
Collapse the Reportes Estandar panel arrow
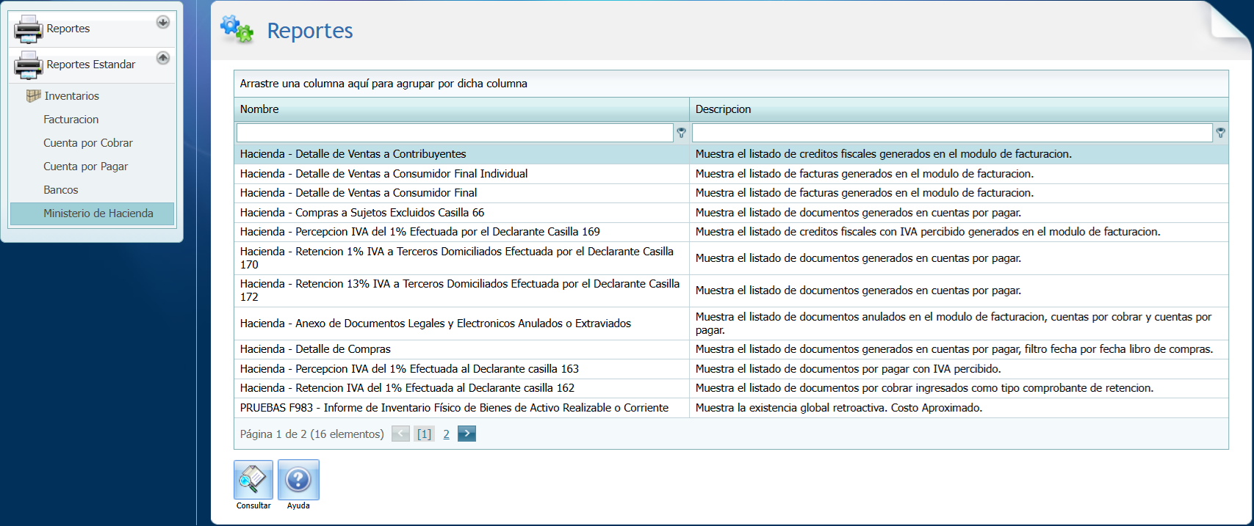[x=163, y=58]
